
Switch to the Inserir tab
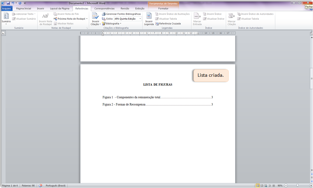(40, 9)
